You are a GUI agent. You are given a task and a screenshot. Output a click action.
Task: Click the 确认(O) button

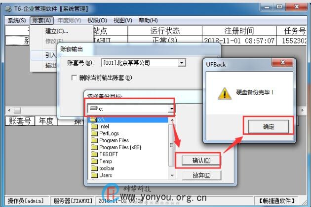201,161
